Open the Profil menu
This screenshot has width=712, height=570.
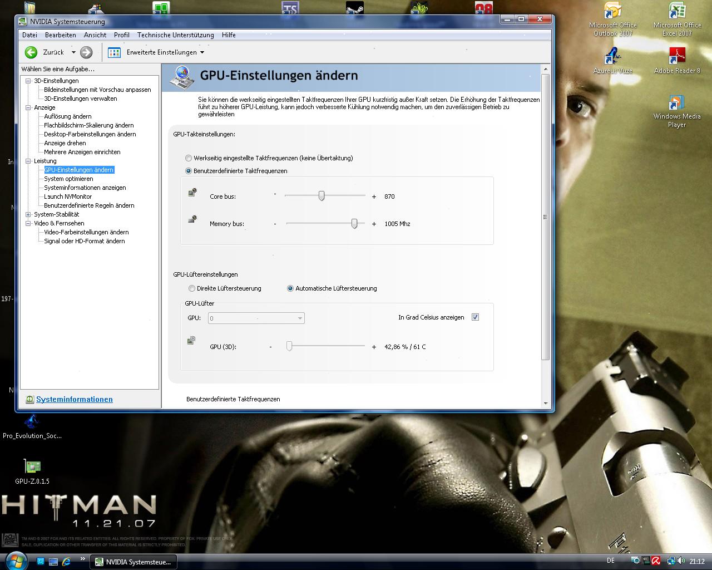pyautogui.click(x=122, y=35)
